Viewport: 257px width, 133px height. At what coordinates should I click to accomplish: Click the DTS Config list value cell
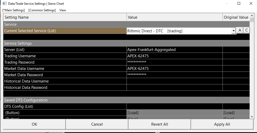pos(174,106)
